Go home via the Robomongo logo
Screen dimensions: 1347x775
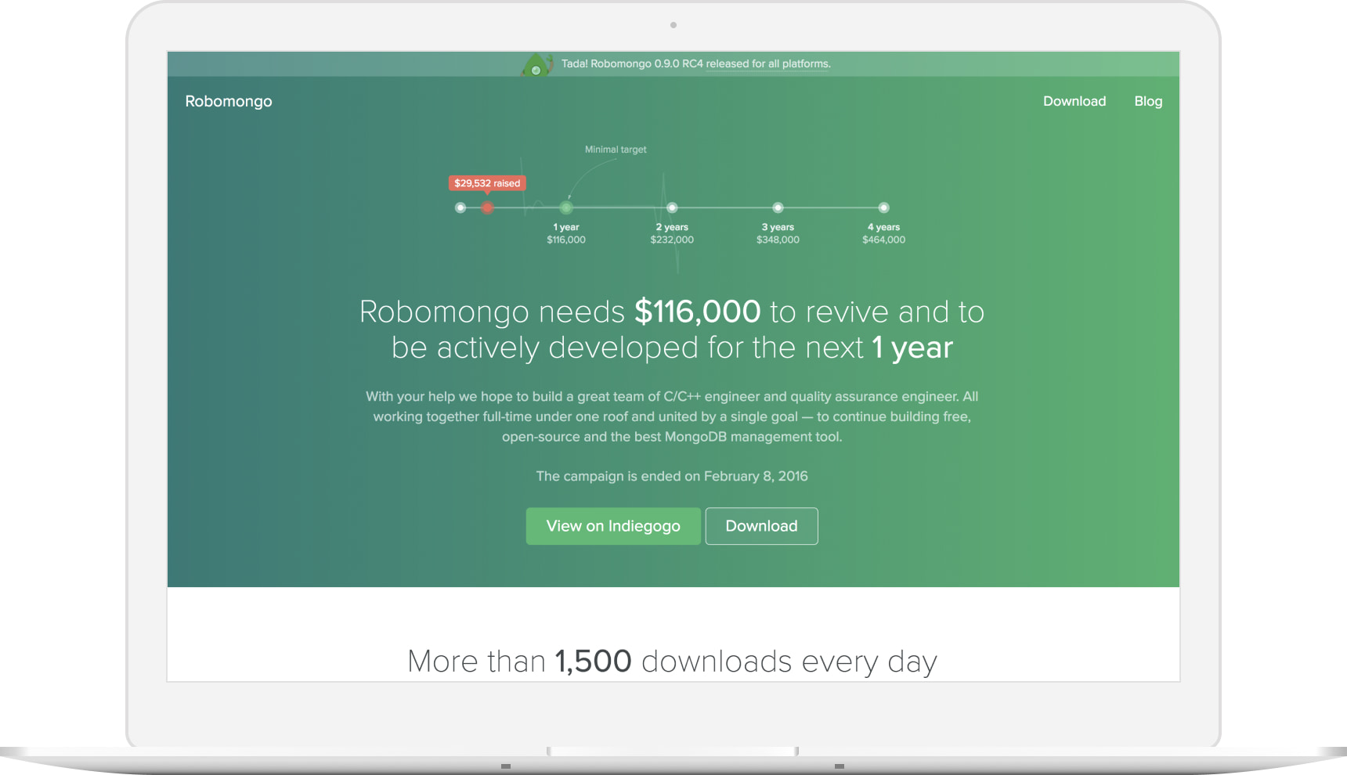pyautogui.click(x=228, y=101)
